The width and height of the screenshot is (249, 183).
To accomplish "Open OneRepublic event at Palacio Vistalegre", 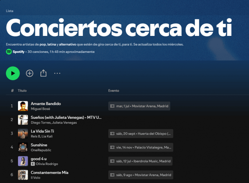I will pos(141,147).
